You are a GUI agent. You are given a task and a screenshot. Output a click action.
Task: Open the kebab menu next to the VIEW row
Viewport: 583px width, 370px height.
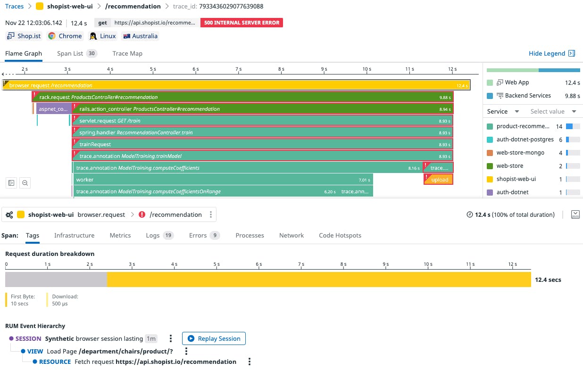click(186, 351)
